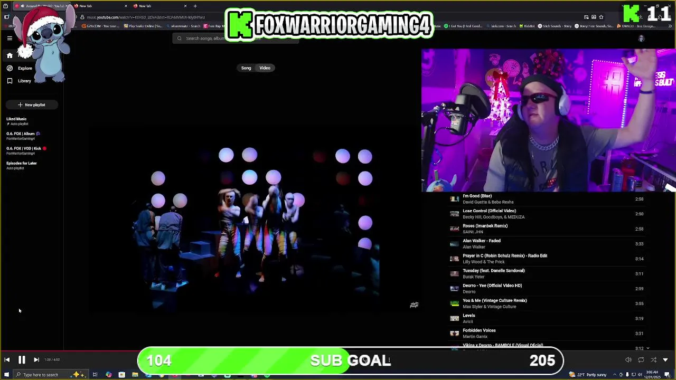Image resolution: width=676 pixels, height=380 pixels.
Task: Skip to the previous track
Action: point(7,360)
